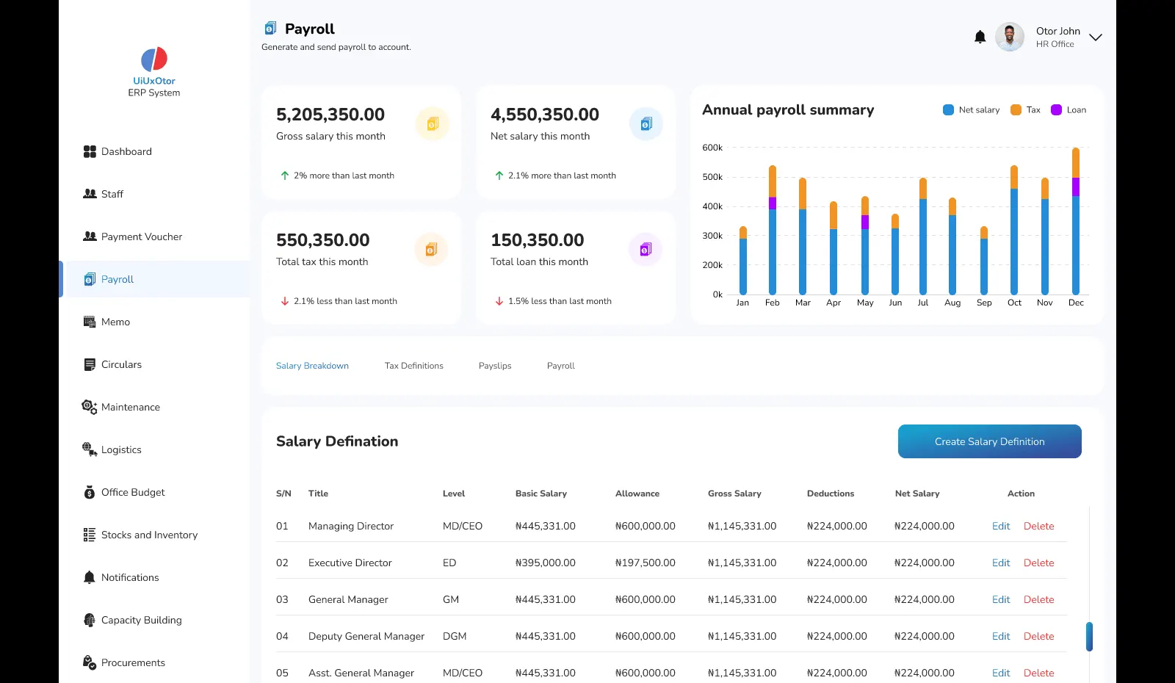
Task: Edit the General Manager row
Action: (1001, 599)
